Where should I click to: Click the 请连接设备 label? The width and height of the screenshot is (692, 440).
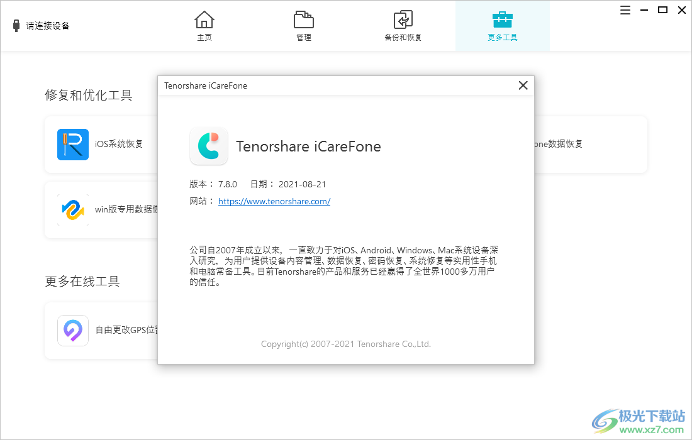tap(48, 26)
